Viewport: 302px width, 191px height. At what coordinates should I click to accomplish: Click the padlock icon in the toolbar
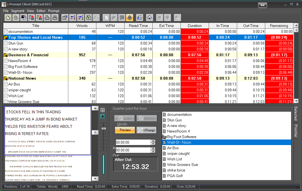130,18
